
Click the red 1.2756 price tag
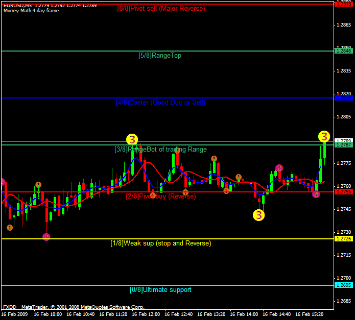tap(344, 192)
